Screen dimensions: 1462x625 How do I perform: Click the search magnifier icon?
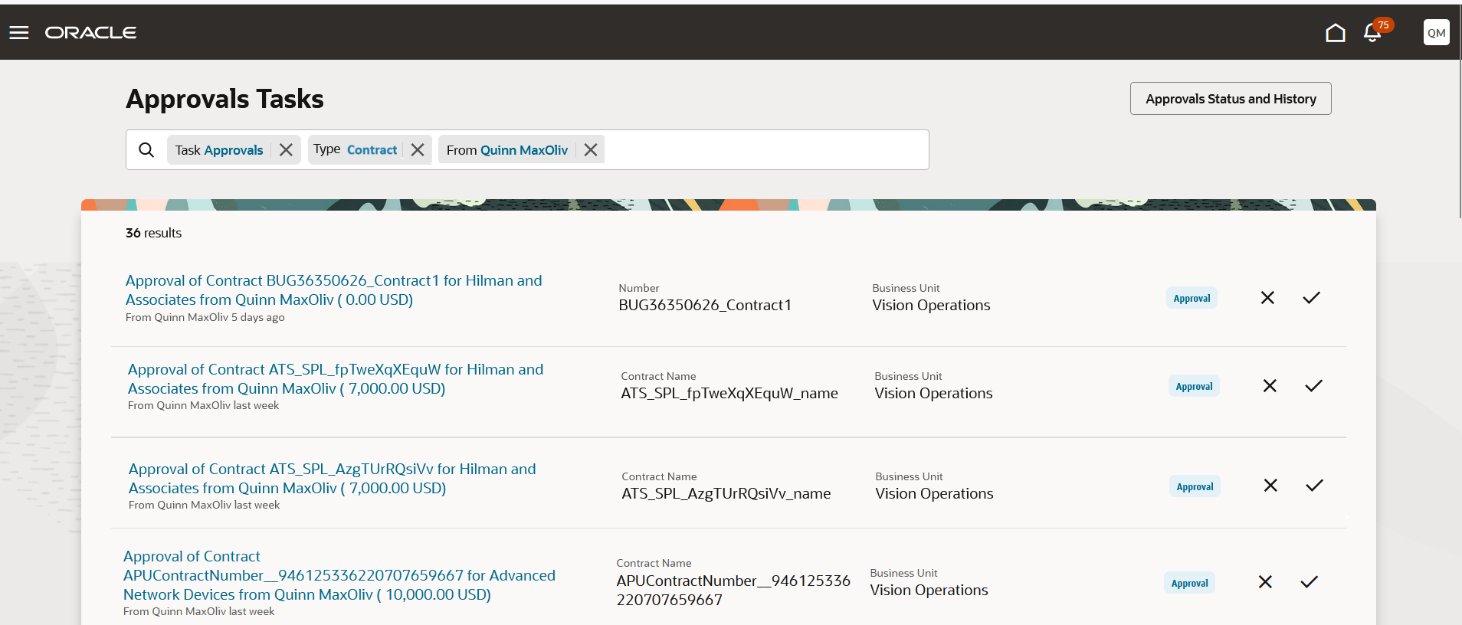[x=146, y=149]
